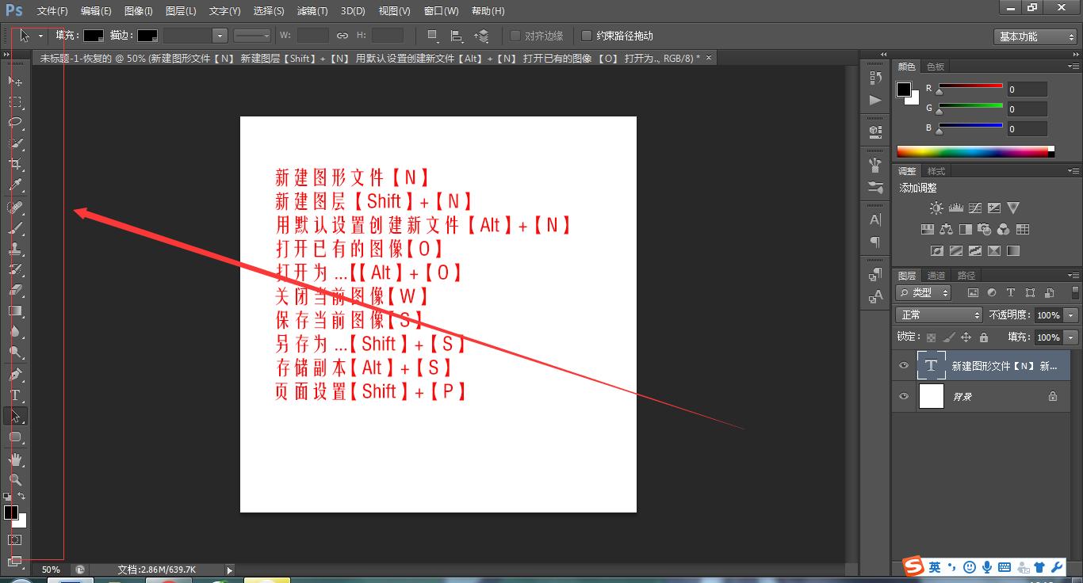Open the 类型 layer filter dropdown
Image resolution: width=1083 pixels, height=583 pixels.
click(x=924, y=293)
